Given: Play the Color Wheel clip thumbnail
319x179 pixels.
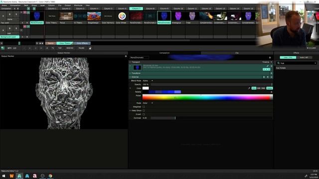Looking at the screenshot, I should click(x=122, y=16).
